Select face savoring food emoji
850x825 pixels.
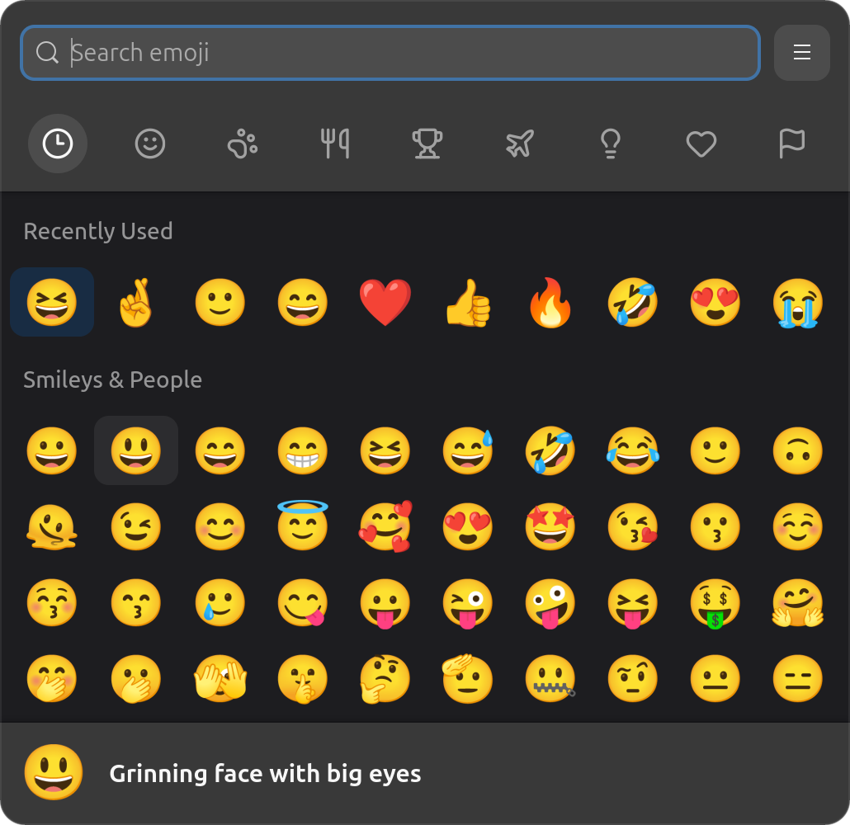coord(303,602)
